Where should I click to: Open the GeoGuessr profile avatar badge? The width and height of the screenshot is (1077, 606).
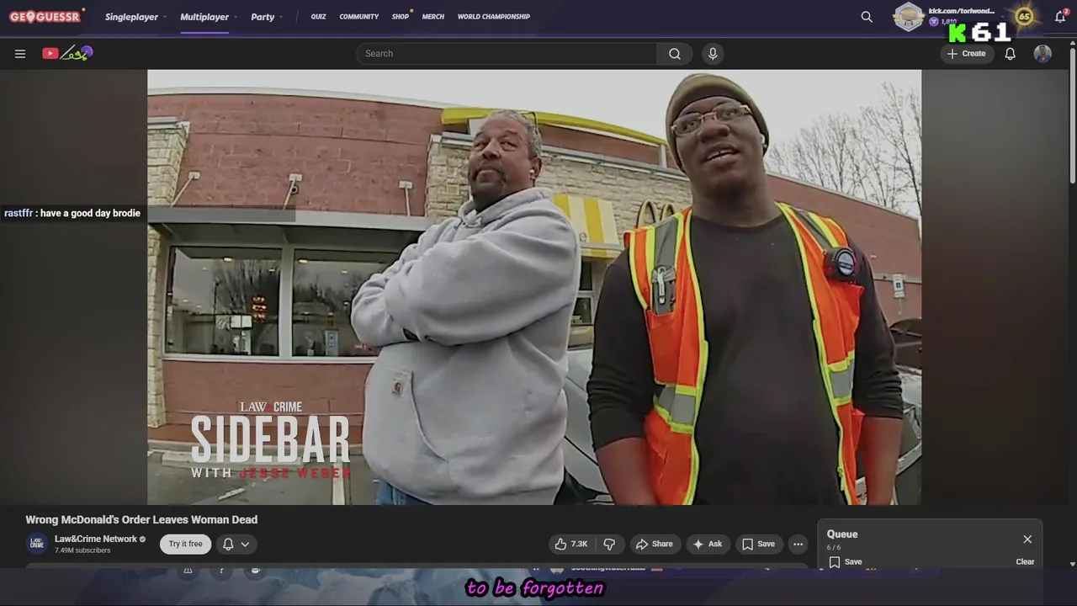[908, 17]
